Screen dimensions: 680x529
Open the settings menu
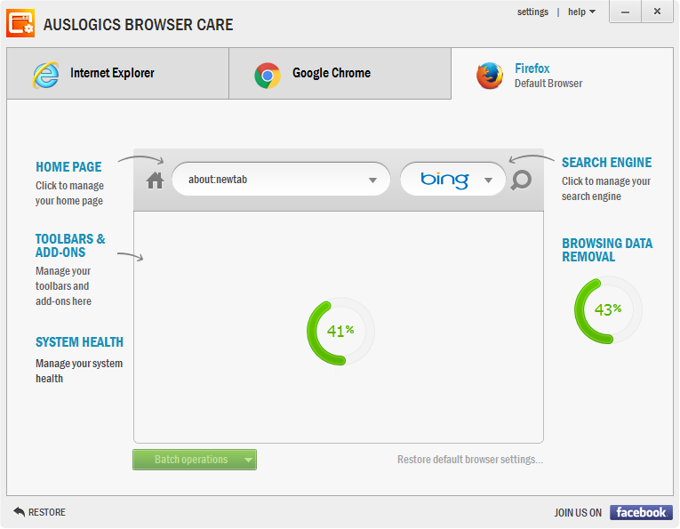(x=532, y=12)
